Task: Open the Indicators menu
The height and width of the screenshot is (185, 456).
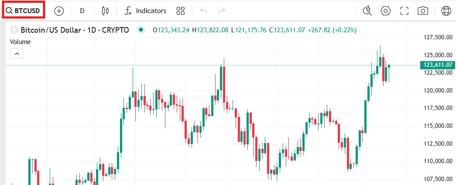Action: click(x=145, y=11)
